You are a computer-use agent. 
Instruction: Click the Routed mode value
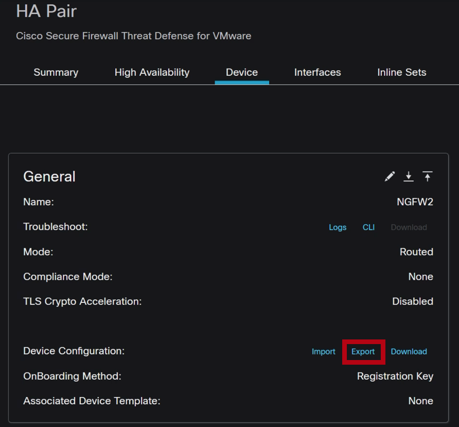tap(416, 251)
